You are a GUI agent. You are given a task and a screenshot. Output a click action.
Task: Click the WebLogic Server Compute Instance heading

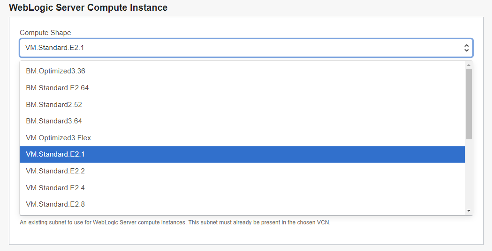[x=88, y=7]
